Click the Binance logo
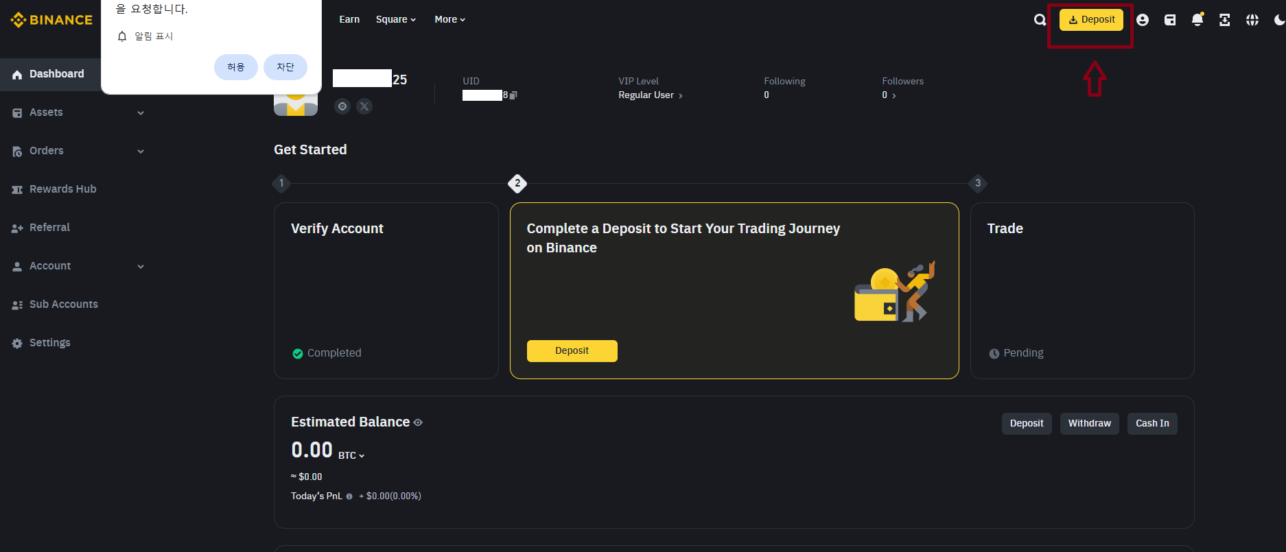 pyautogui.click(x=51, y=20)
